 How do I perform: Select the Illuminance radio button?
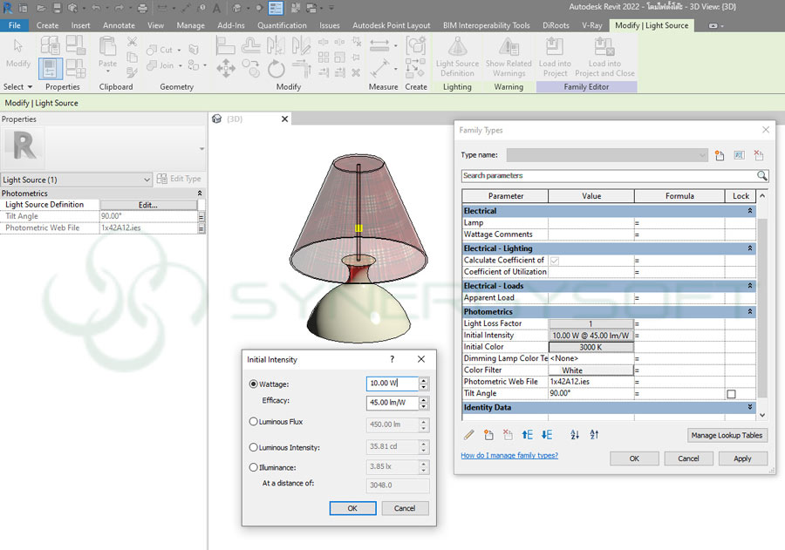tap(254, 467)
